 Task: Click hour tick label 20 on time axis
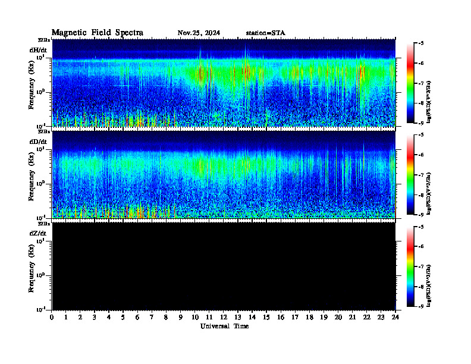click(338, 318)
